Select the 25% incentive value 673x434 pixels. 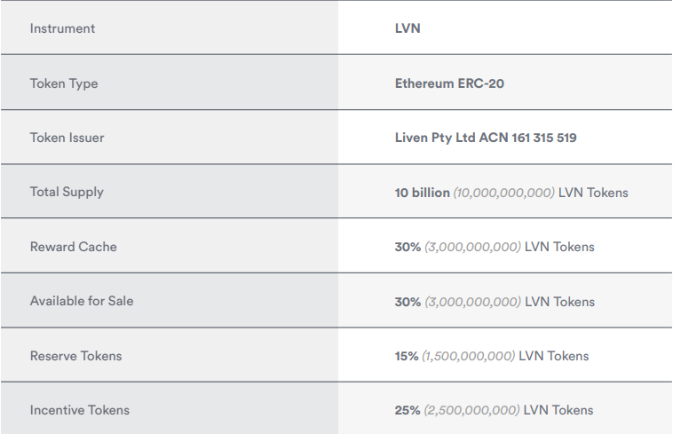pyautogui.click(x=408, y=410)
